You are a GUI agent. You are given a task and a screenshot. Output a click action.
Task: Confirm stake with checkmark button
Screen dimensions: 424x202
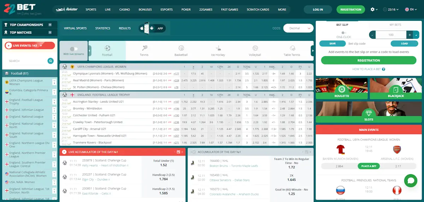[416, 35]
